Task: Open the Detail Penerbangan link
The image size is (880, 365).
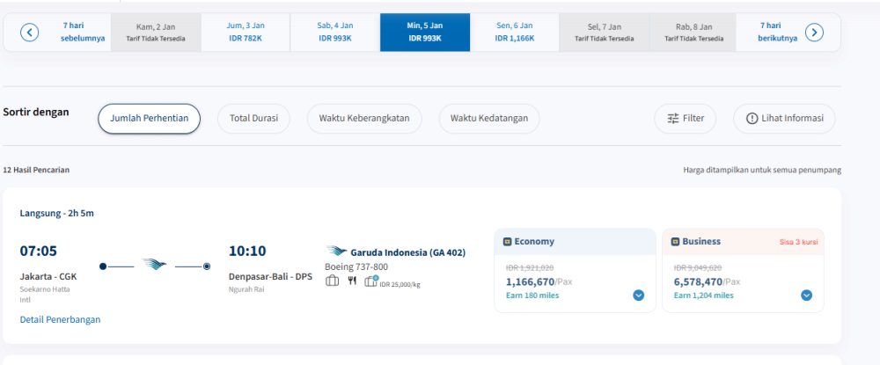Action: point(60,319)
